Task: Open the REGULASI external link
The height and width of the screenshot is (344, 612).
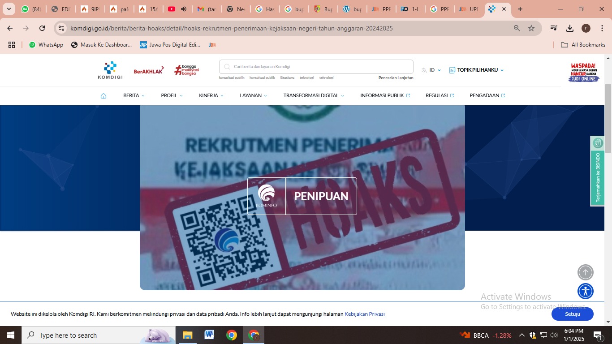Action: coord(440,95)
